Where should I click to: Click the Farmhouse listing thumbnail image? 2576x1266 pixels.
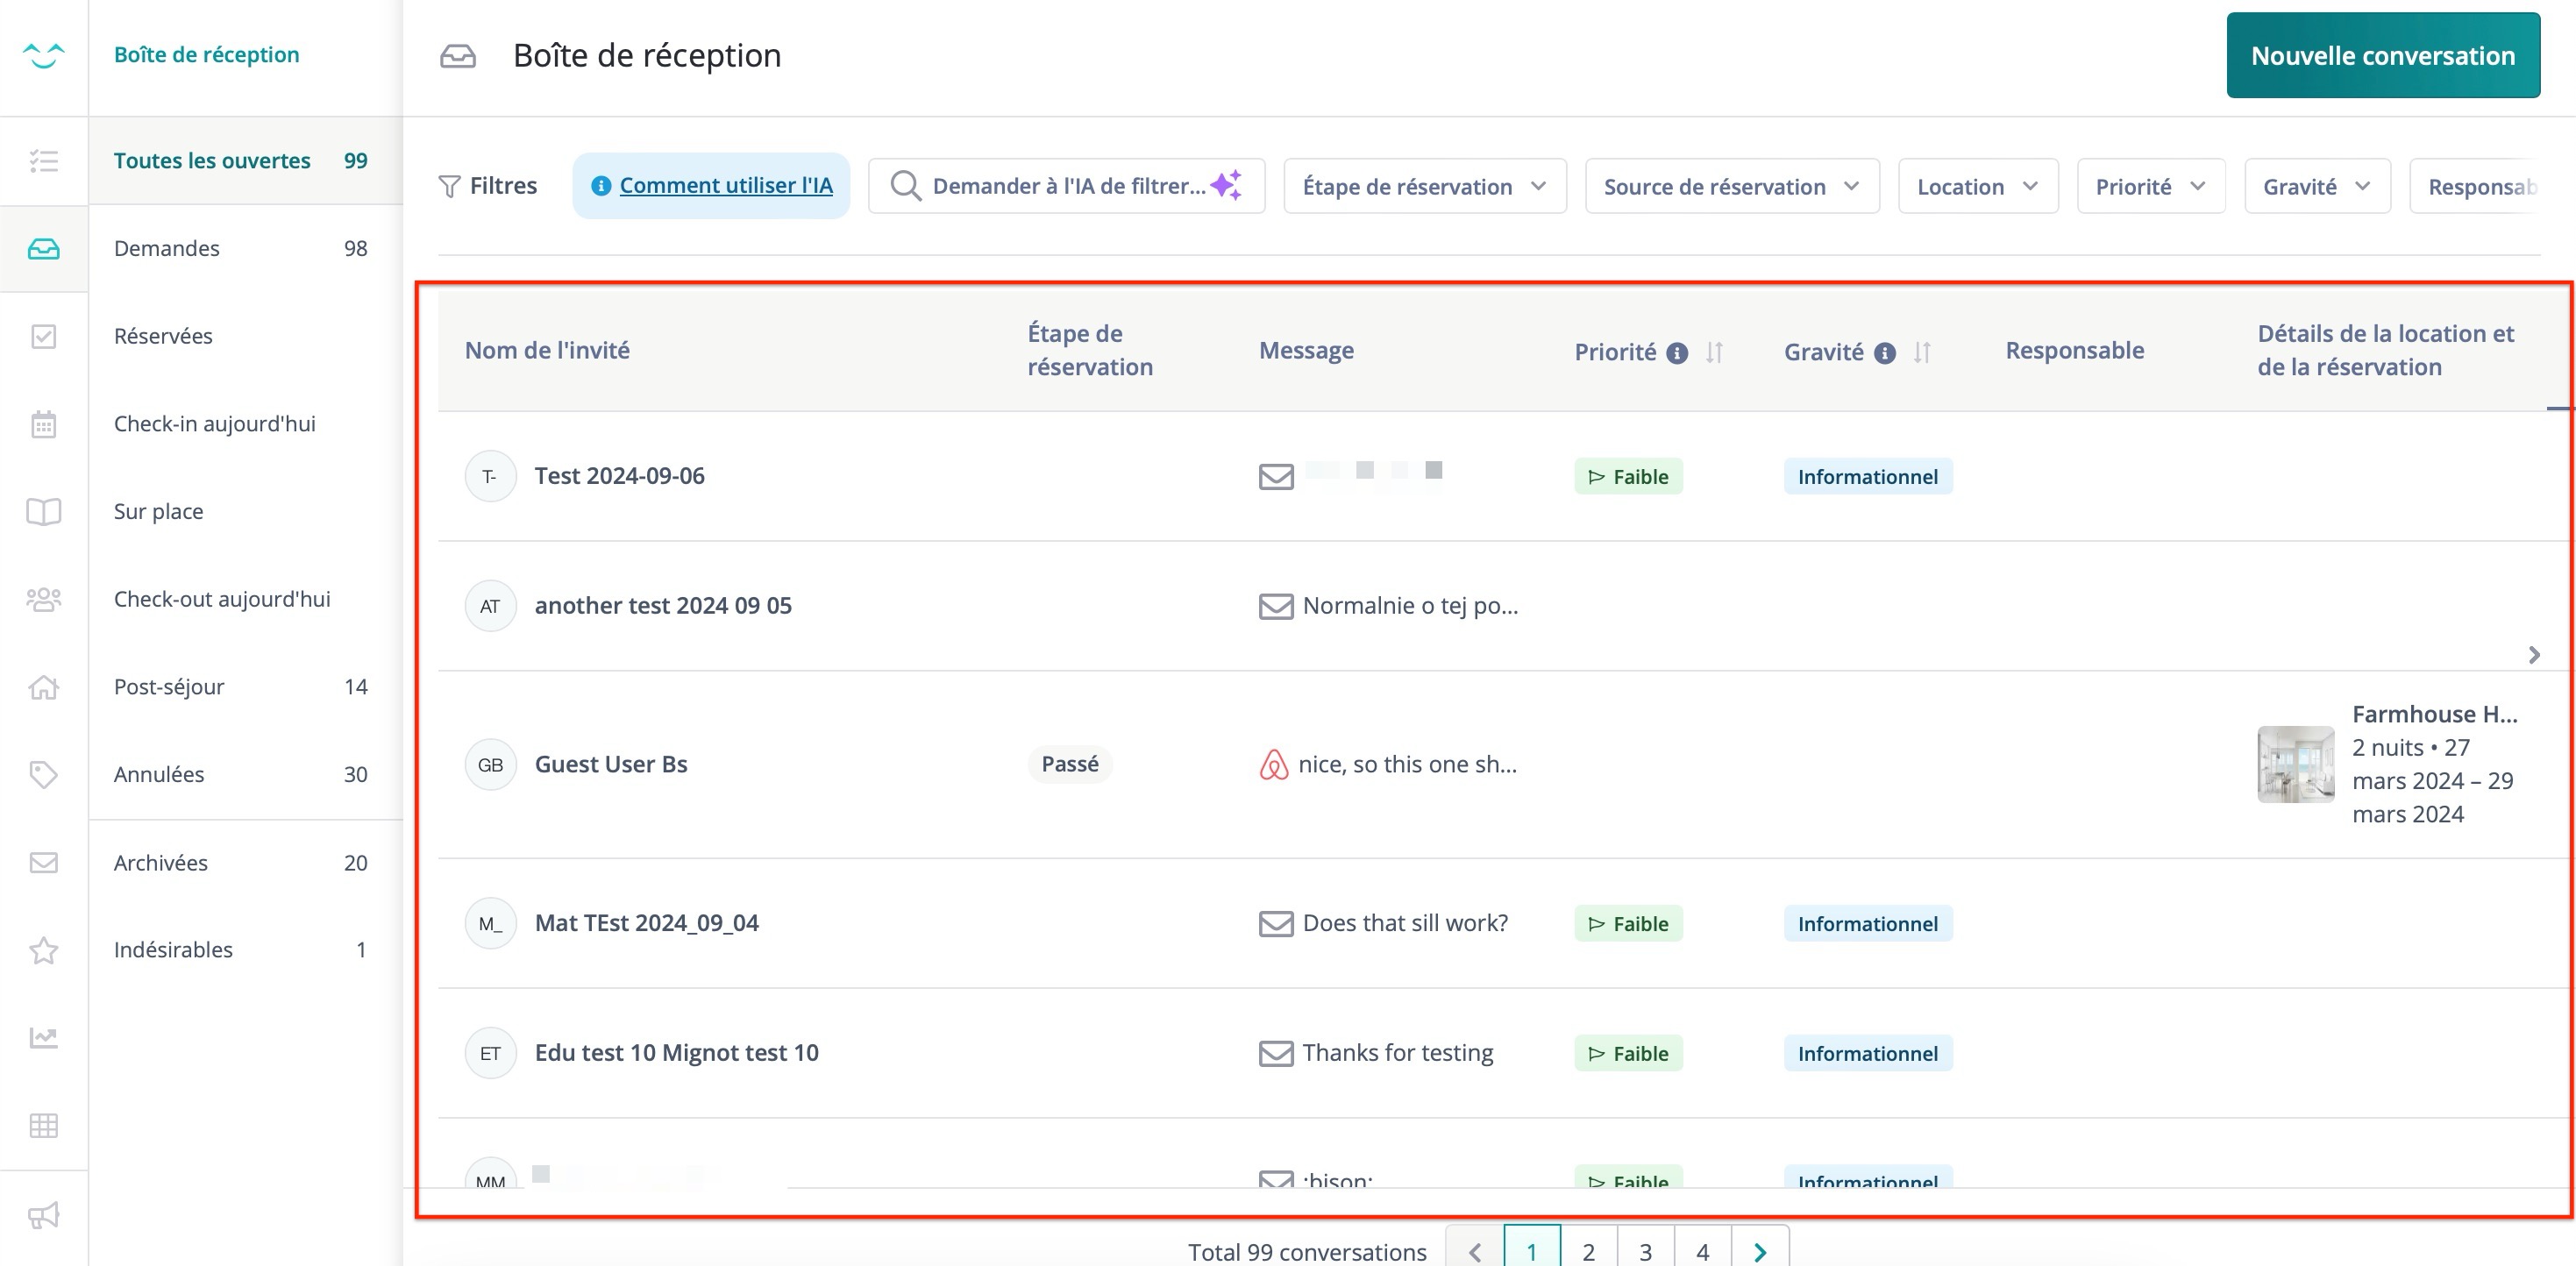coord(2295,764)
